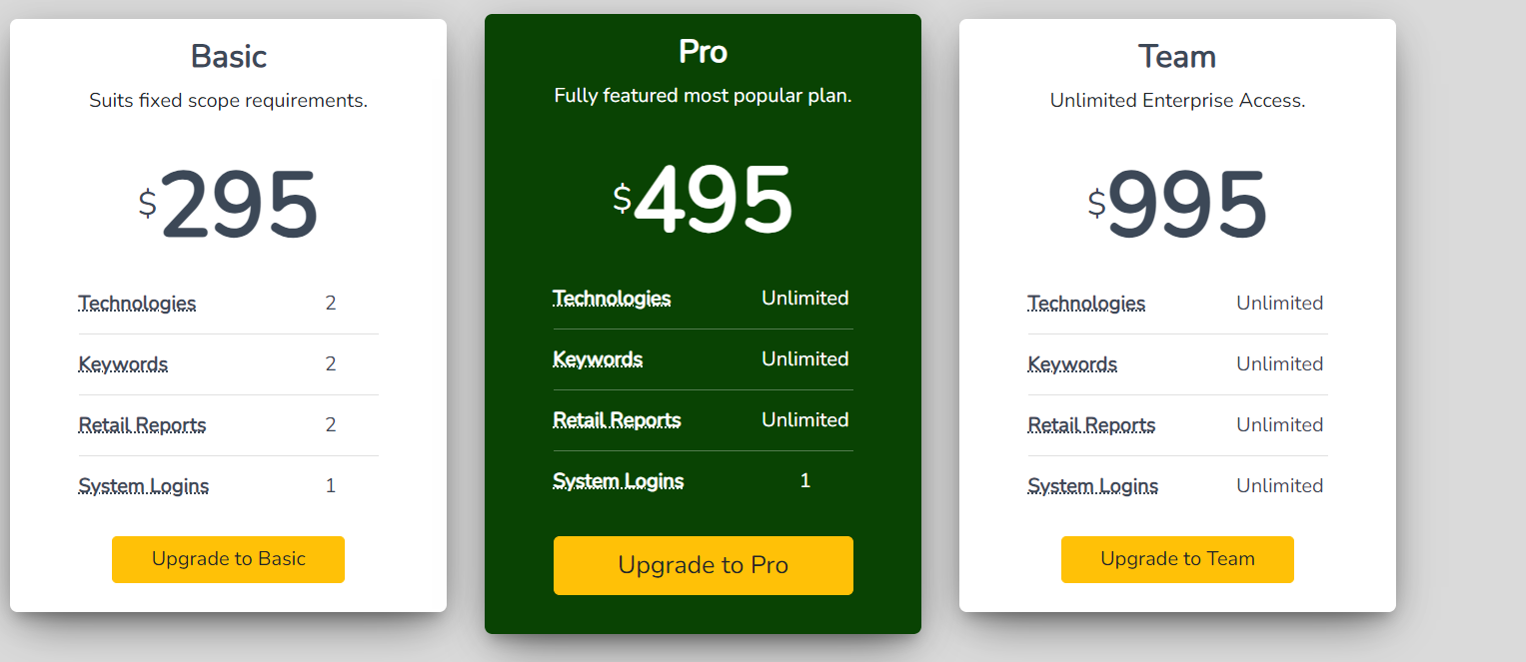This screenshot has height=662, width=1526.
Task: Click the Upgrade to Pro button
Action: (x=704, y=565)
